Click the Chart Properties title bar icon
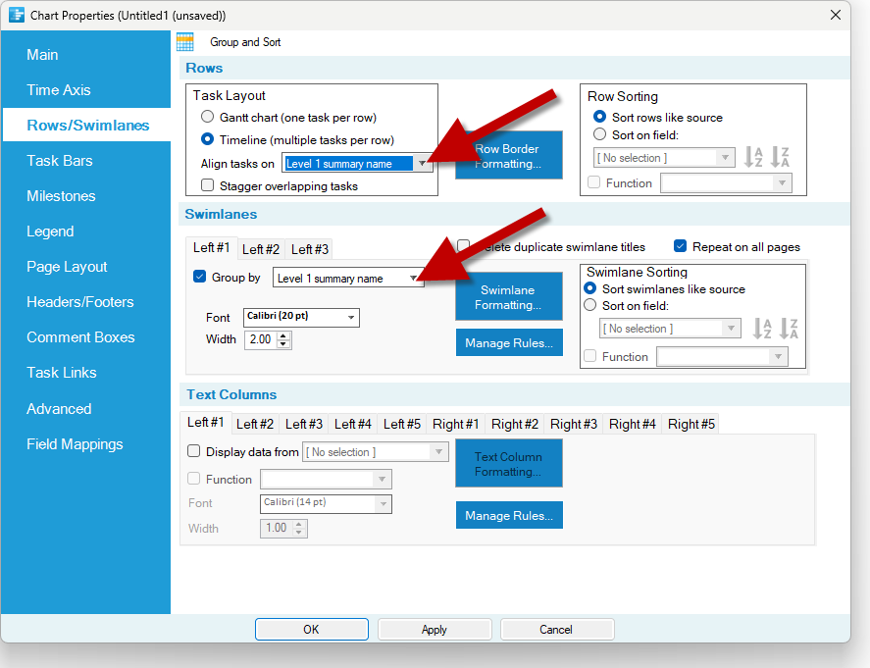This screenshot has width=870, height=668. pyautogui.click(x=16, y=15)
